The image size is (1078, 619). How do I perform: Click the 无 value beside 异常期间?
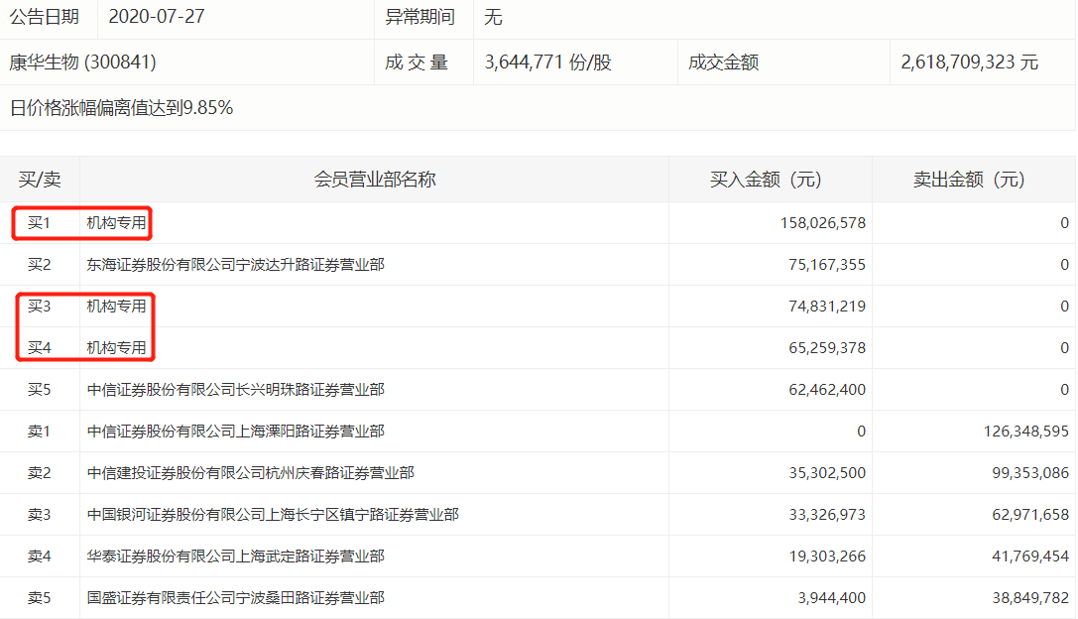pyautogui.click(x=493, y=17)
